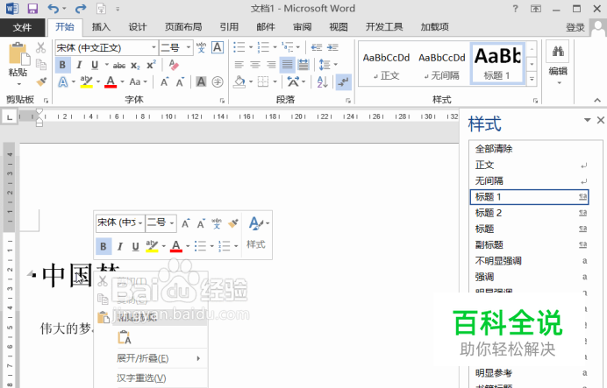This screenshot has width=607, height=388.
Task: Open 样式 button in mini toolbar
Action: [257, 233]
